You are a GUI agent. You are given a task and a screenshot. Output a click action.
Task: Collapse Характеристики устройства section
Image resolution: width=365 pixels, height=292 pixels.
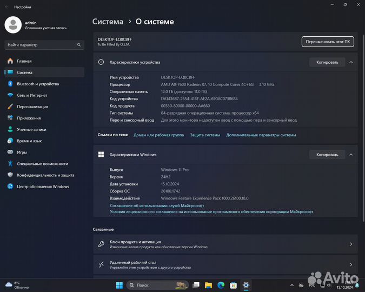[x=351, y=62]
